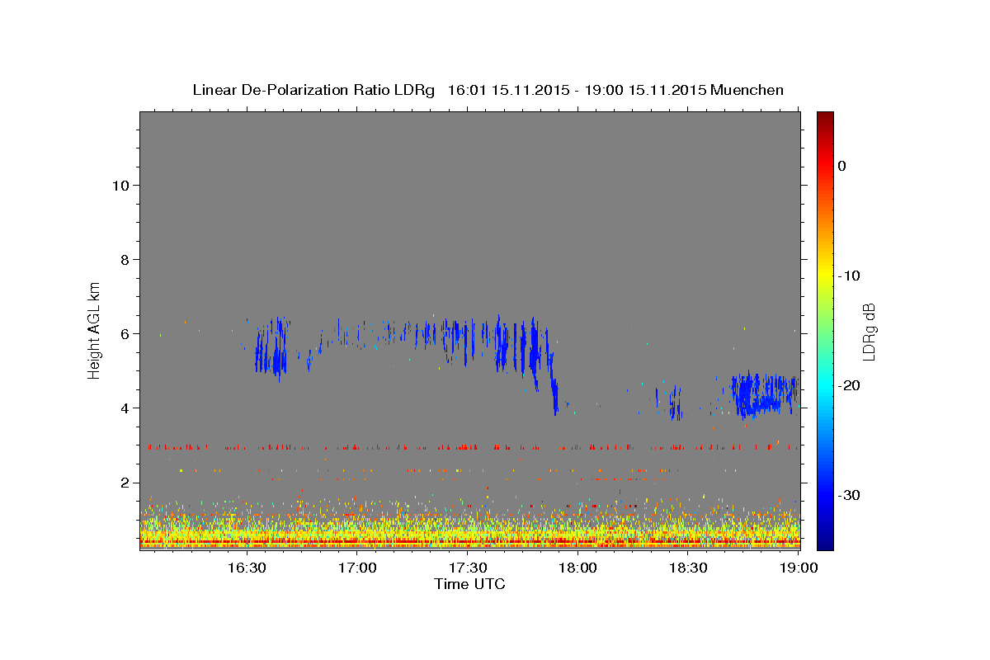Click the 17:00 time tick label
The width and height of the screenshot is (990, 660).
[357, 568]
